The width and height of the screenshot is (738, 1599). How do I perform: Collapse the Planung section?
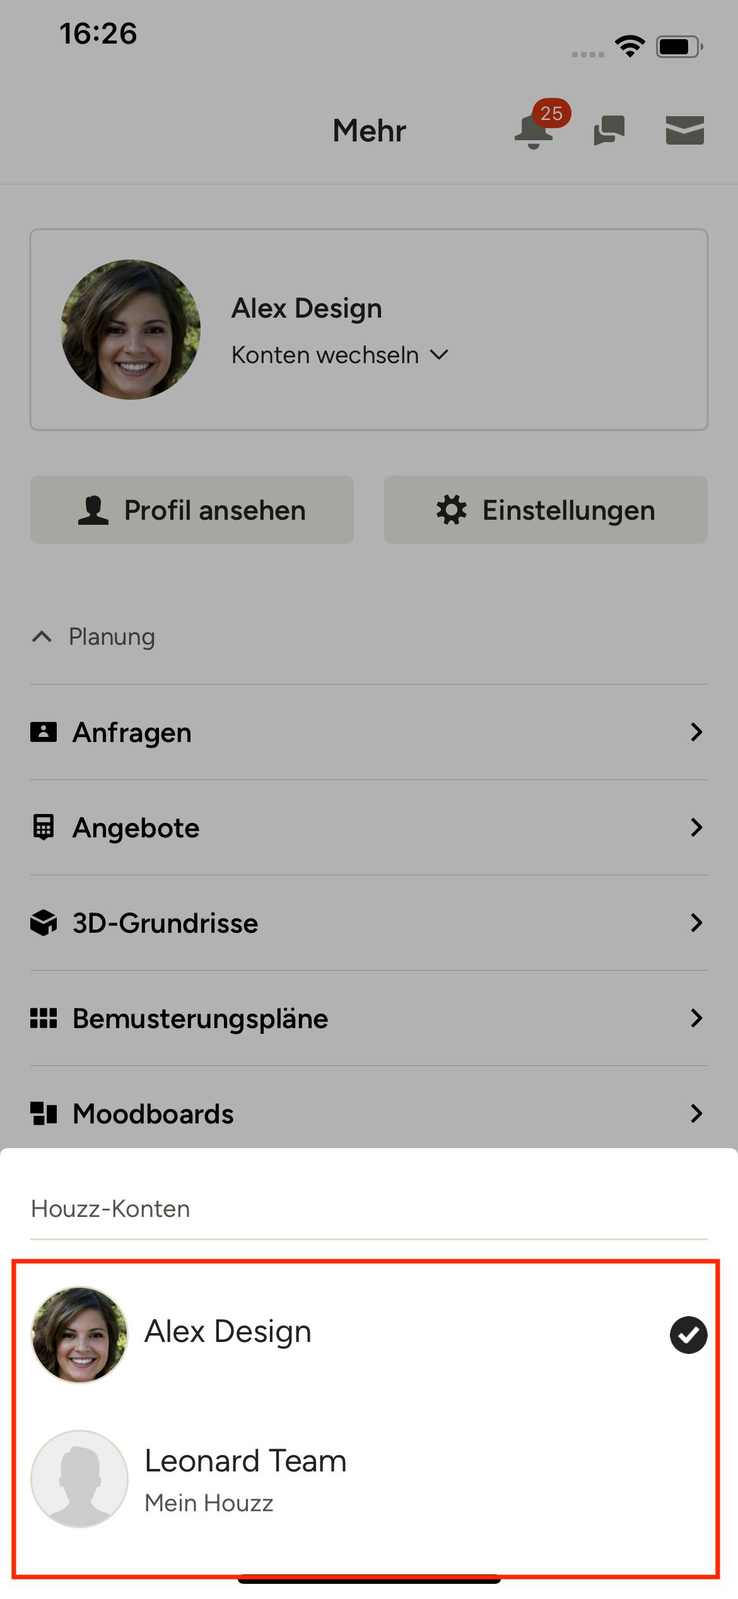coord(93,637)
